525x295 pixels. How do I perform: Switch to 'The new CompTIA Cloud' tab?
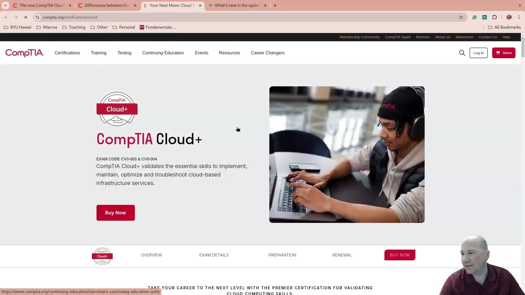tap(41, 5)
